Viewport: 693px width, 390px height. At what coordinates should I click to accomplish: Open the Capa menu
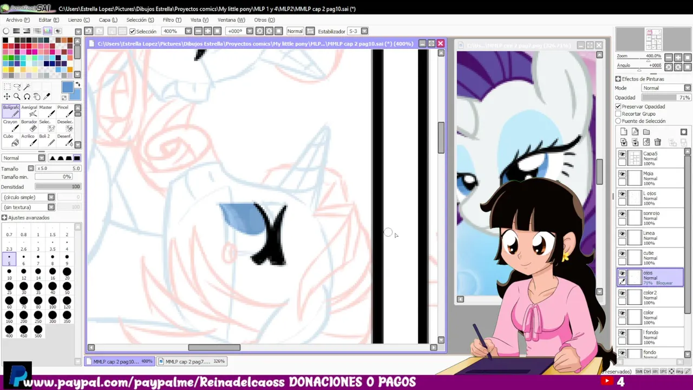(x=108, y=20)
